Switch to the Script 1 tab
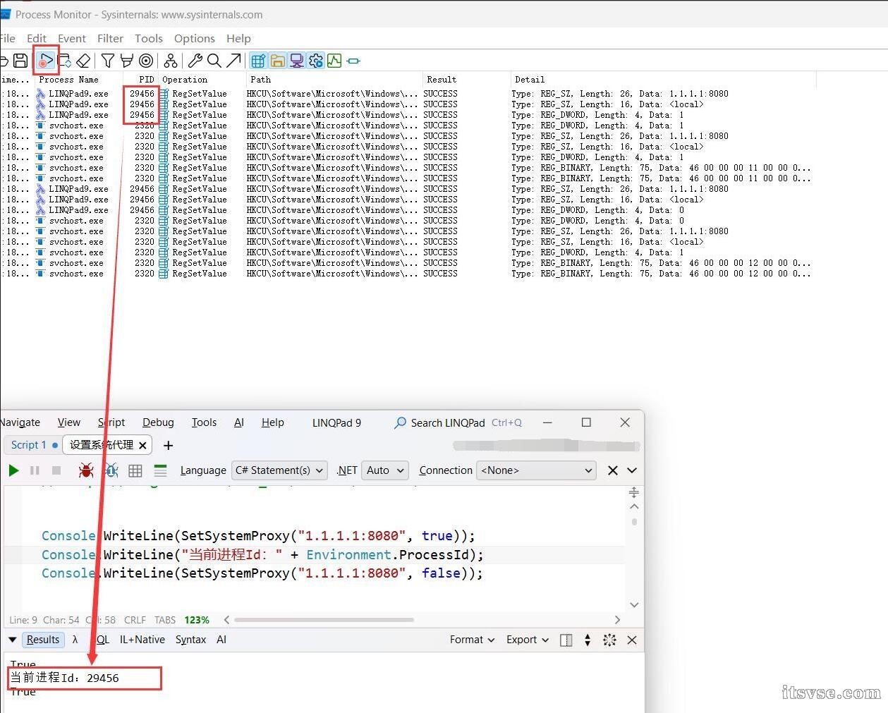The height and width of the screenshot is (713, 888). [32, 445]
